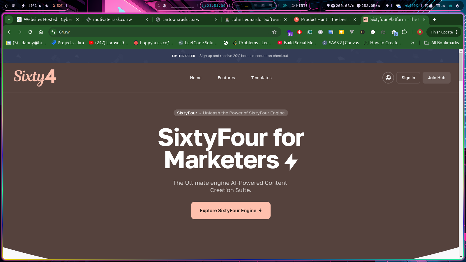Viewport: 466px width, 262px height.
Task: Open the Projects - Jira bookmark
Action: pyautogui.click(x=68, y=43)
